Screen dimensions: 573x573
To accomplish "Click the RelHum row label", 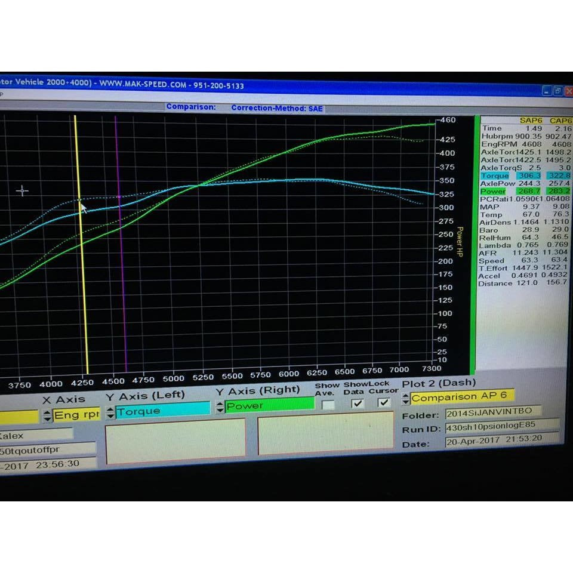I will (494, 238).
